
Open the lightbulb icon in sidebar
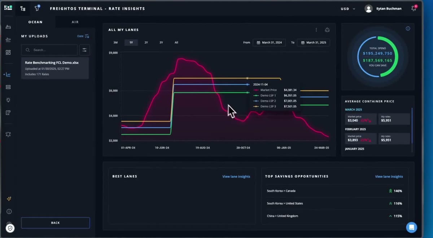point(8,100)
